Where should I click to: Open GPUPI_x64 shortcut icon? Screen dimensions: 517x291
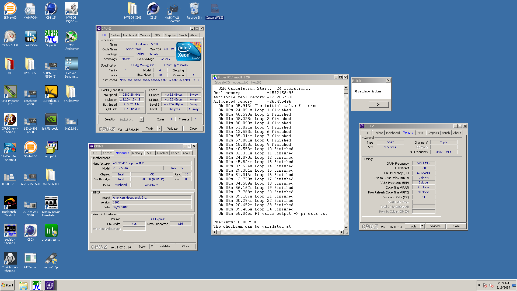(x=10, y=123)
